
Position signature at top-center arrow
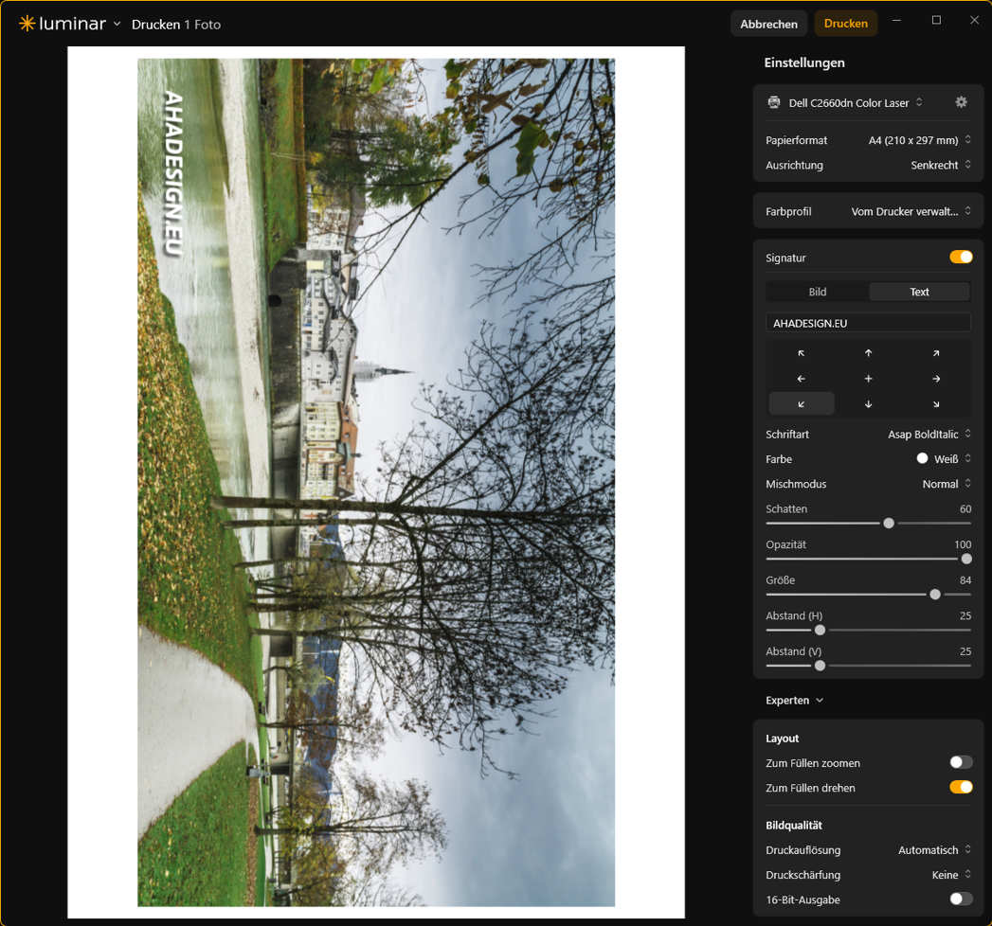[x=868, y=353]
